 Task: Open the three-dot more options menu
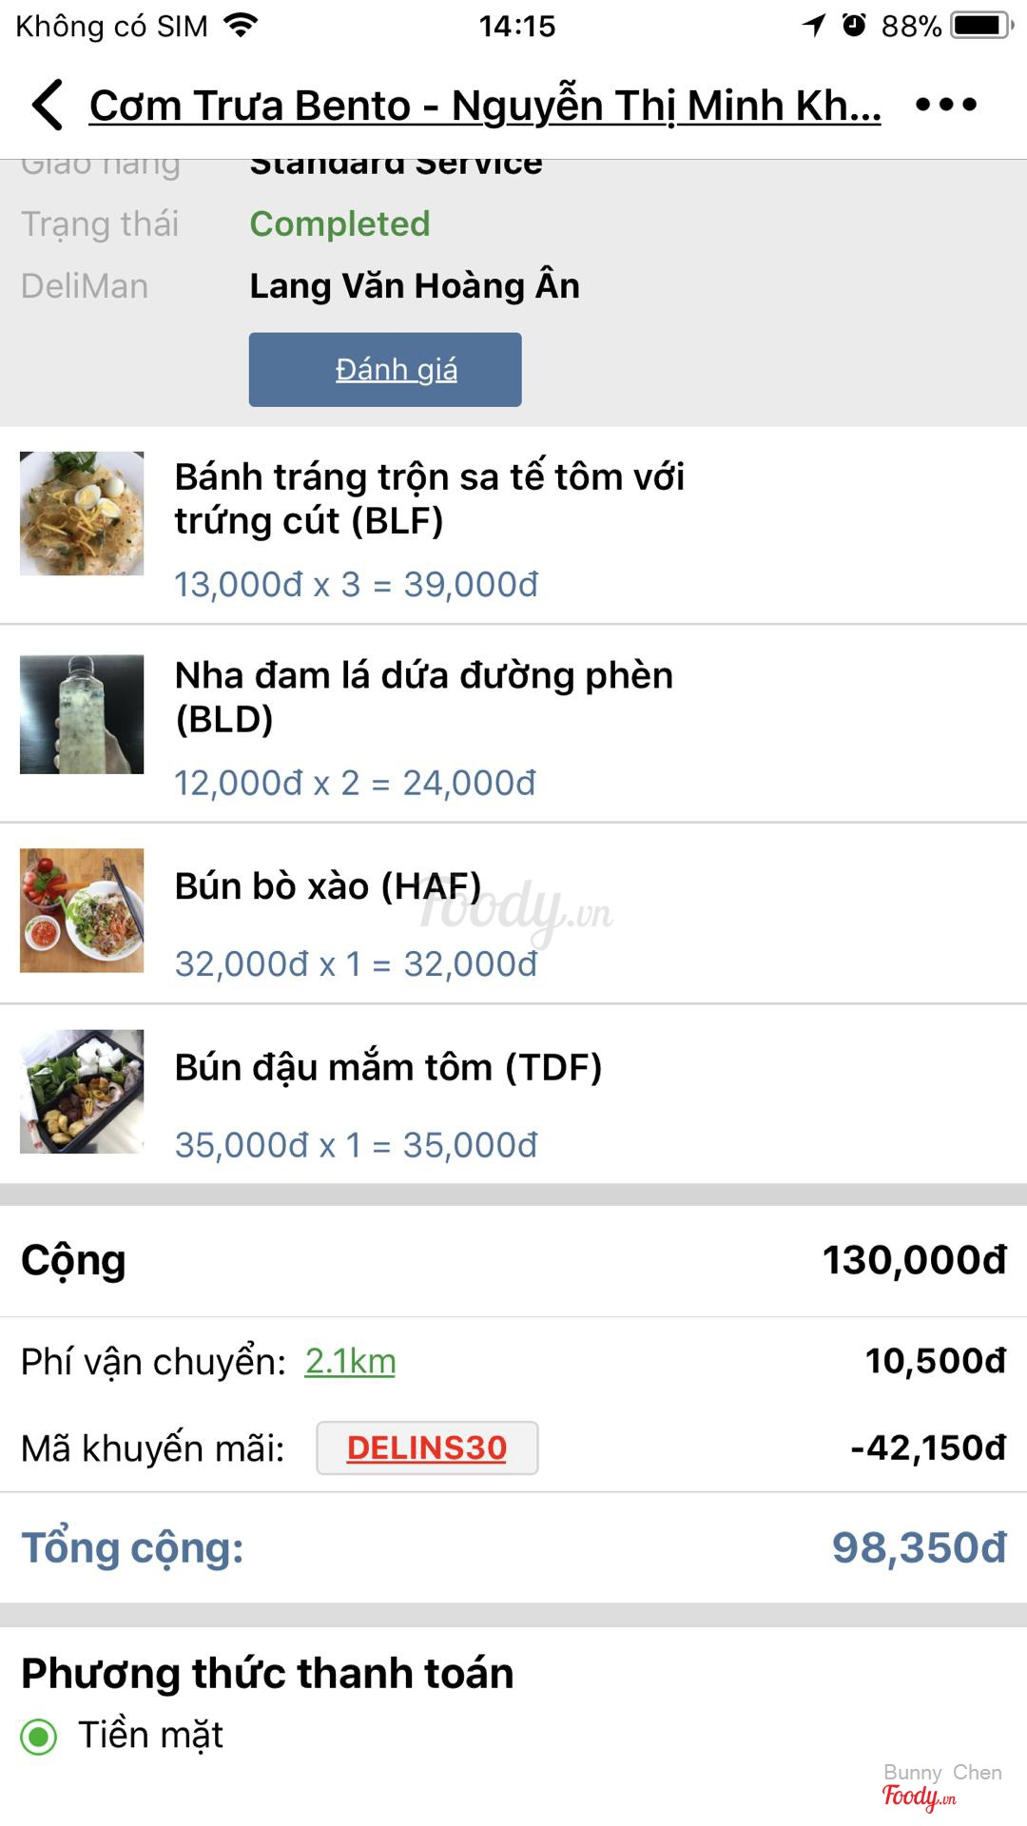(x=946, y=105)
